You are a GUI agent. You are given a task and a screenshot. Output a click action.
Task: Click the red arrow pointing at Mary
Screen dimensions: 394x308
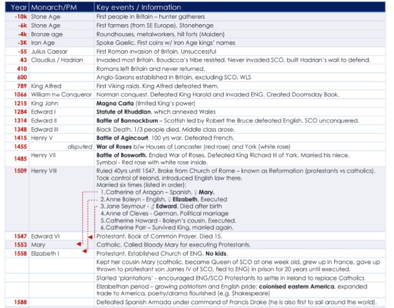[x=79, y=244]
